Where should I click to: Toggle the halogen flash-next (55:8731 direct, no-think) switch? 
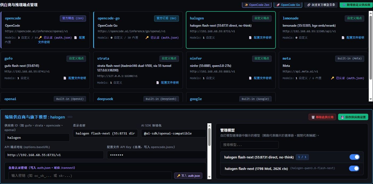point(354,157)
